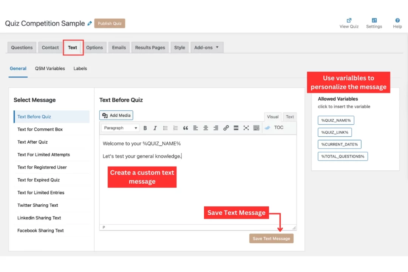Click the Save Text Message button
The height and width of the screenshot is (272, 408).
pos(271,238)
